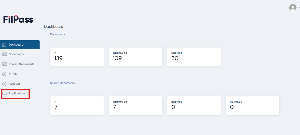Image resolution: width=300 pixels, height=135 pixels.
Task: Click the Dashboard home icon
Action: point(4,45)
